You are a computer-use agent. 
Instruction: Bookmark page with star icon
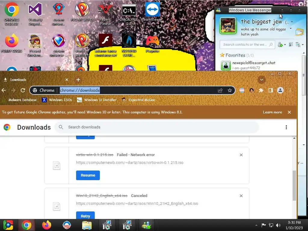(x=230, y=90)
